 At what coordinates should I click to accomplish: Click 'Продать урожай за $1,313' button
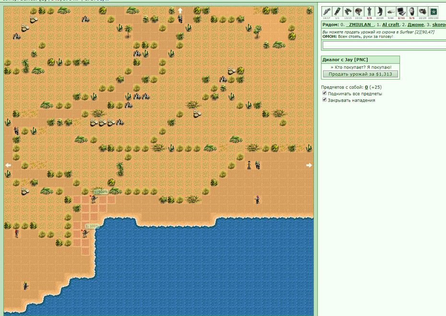tap(360, 74)
